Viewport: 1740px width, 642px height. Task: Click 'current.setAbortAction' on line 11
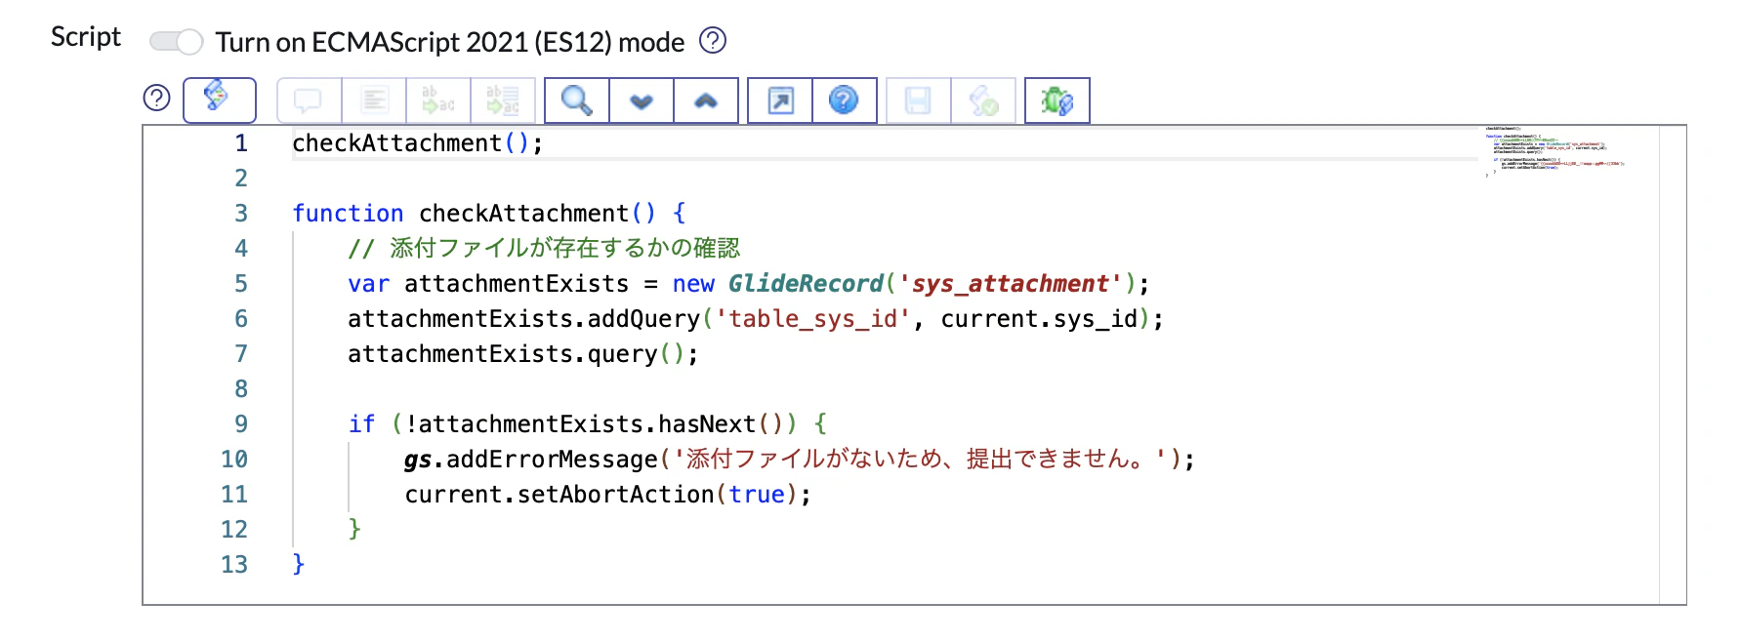[x=559, y=494]
